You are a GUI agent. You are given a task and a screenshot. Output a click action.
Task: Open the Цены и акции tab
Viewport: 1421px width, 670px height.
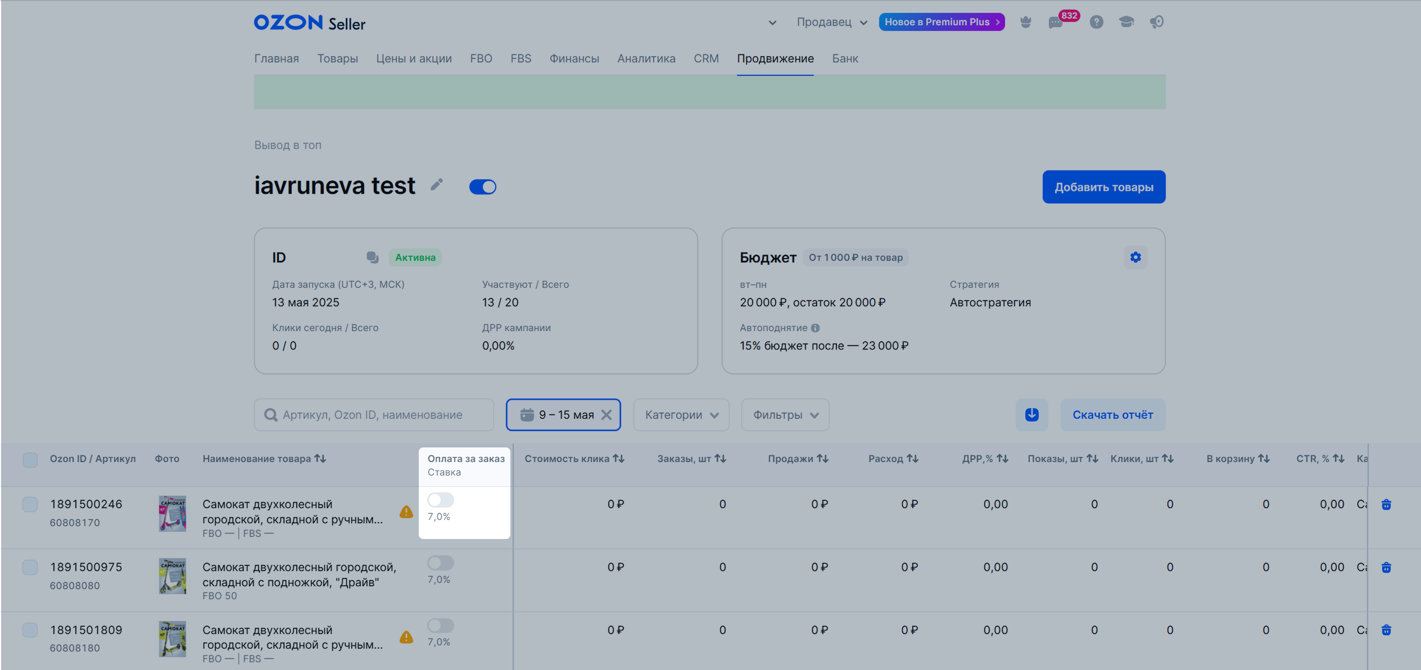(x=414, y=58)
